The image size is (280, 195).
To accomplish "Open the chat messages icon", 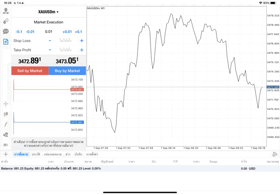I will (x=6, y=31).
